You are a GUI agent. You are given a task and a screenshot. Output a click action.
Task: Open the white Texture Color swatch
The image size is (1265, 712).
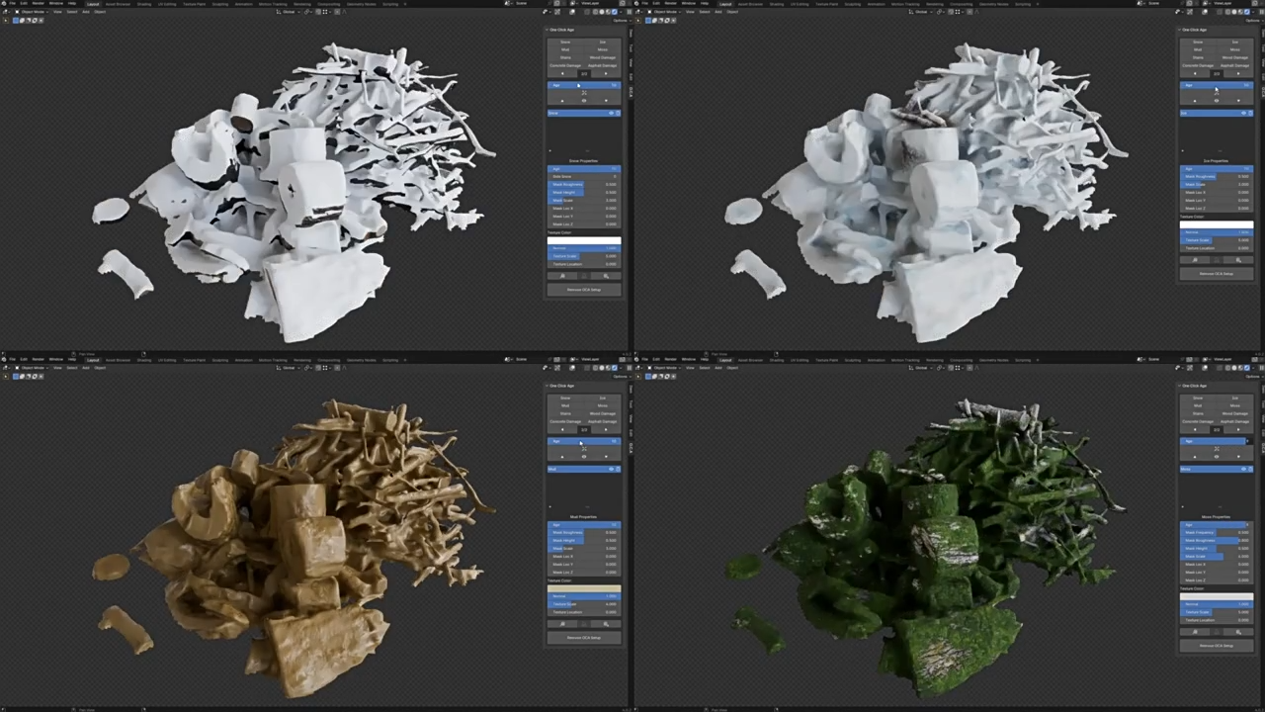(583, 239)
